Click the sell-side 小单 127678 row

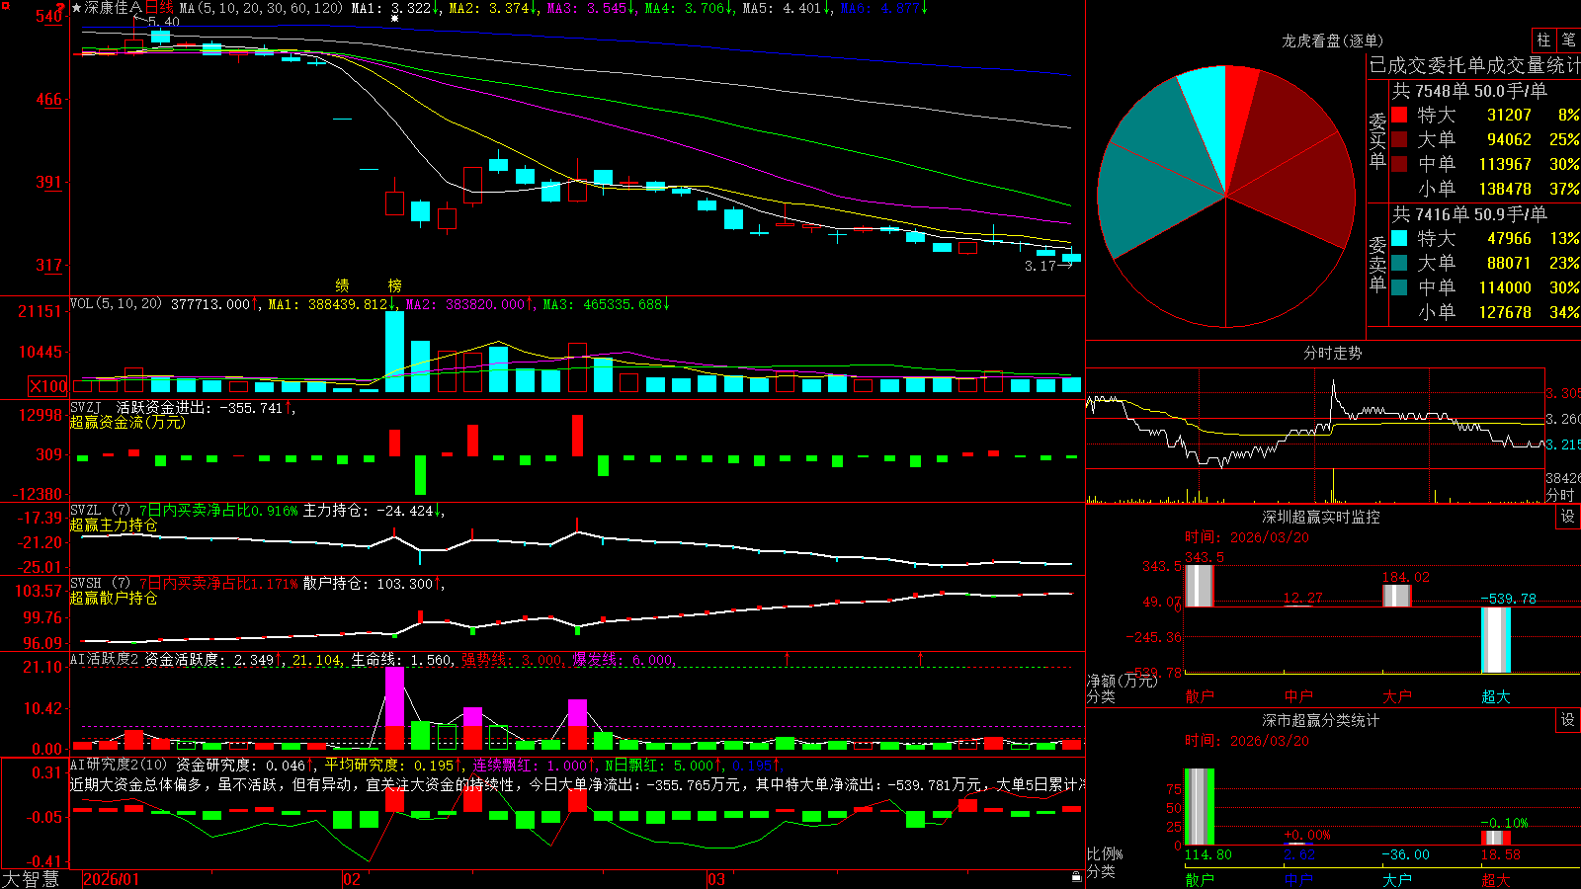[1498, 312]
